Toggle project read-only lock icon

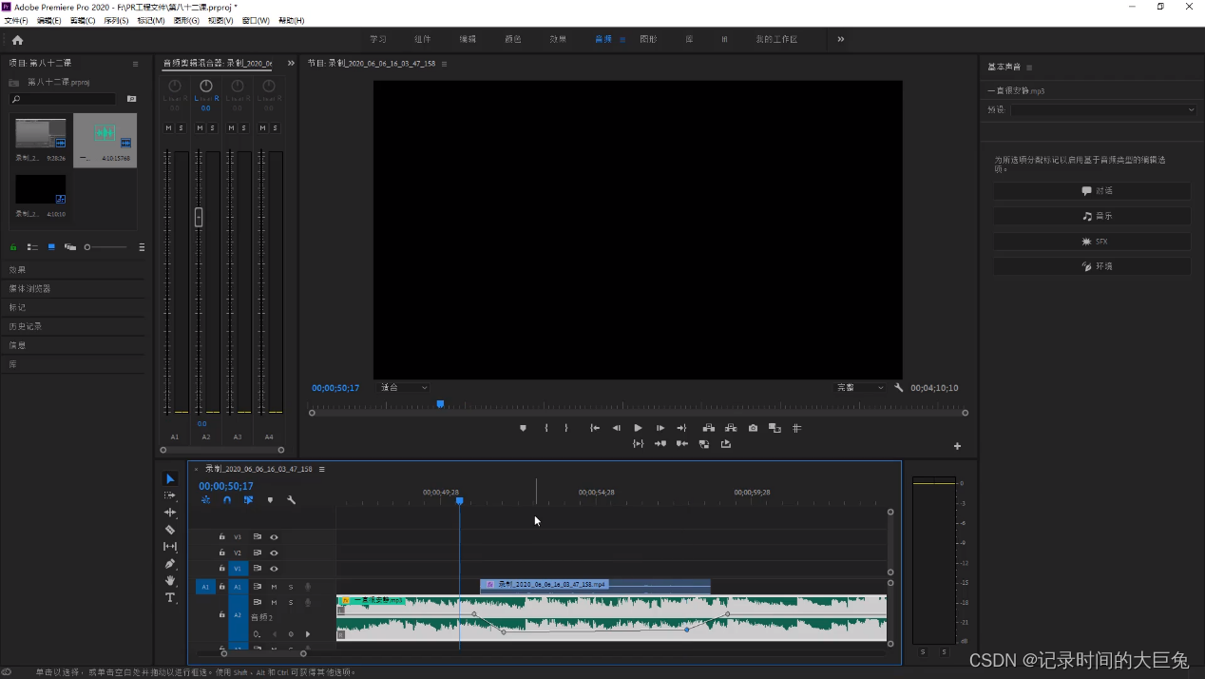click(x=13, y=247)
